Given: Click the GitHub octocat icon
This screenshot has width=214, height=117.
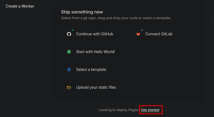Looking at the screenshot, I should click(69, 34).
